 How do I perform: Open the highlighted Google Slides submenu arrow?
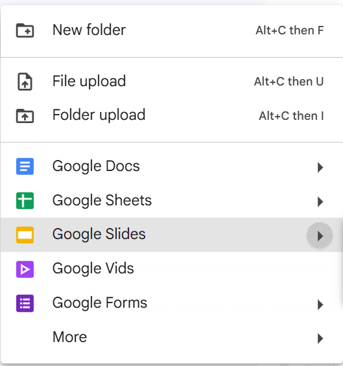320,235
